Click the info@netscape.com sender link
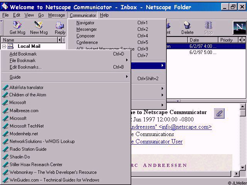The width and height of the screenshot is (247, 185). (171, 127)
